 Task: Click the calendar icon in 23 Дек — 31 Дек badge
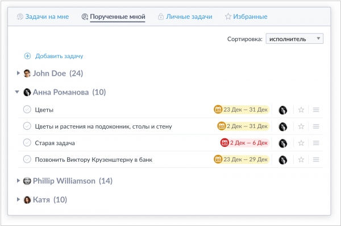pyautogui.click(x=218, y=109)
